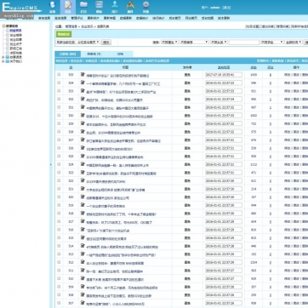Screen dimensions: 308x308
Task: Open the first search filter dropdown after 搜索
Action: click(x=169, y=42)
